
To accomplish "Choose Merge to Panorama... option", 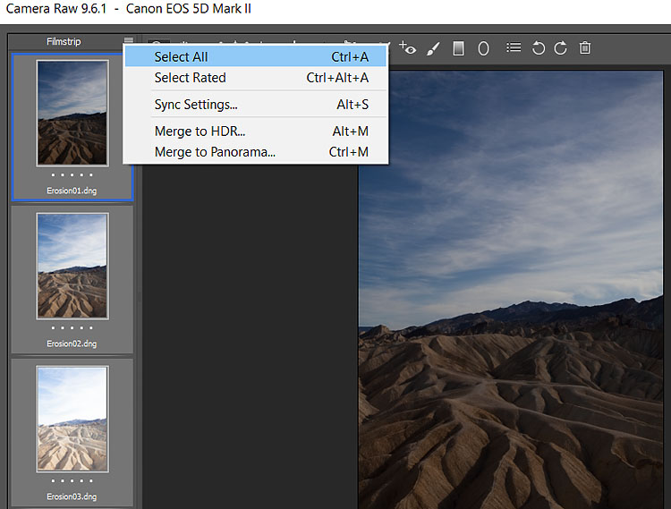I will click(256, 152).
